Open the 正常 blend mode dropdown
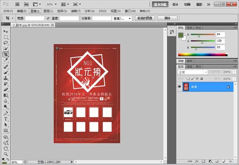239x165 pixels. click(x=193, y=72)
